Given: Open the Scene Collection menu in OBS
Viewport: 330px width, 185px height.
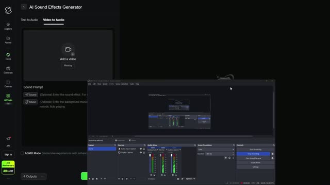Looking at the screenshot, I should tap(122, 84).
